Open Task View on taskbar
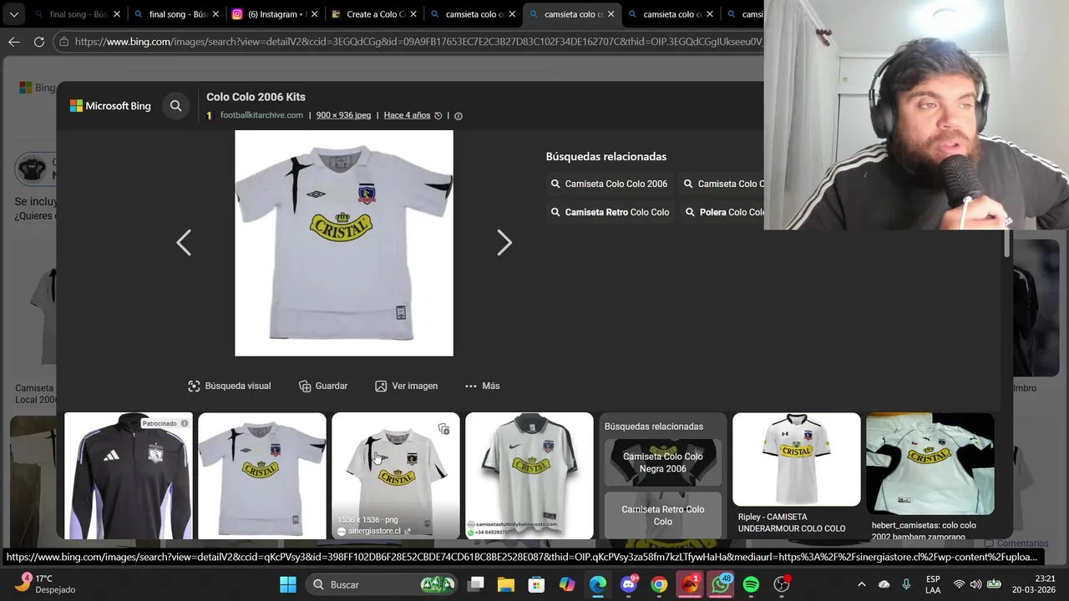The height and width of the screenshot is (601, 1069). pyautogui.click(x=476, y=584)
